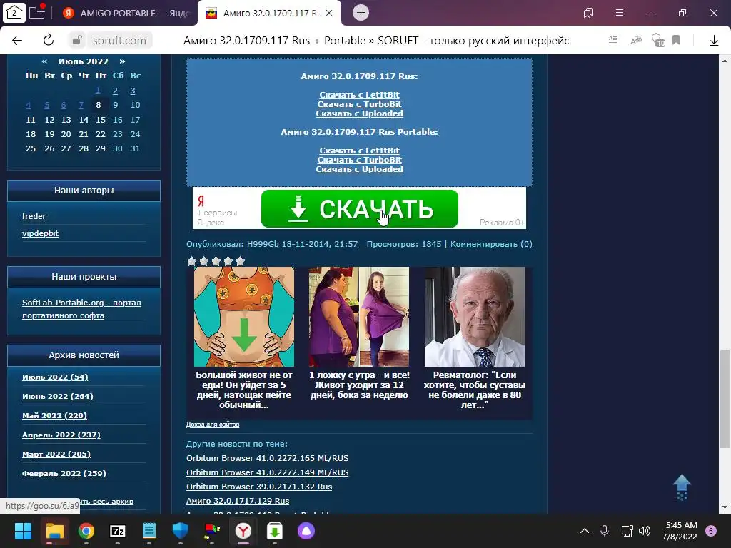
Task: Open archive Февраль 2022 (259)
Action: pyautogui.click(x=64, y=474)
